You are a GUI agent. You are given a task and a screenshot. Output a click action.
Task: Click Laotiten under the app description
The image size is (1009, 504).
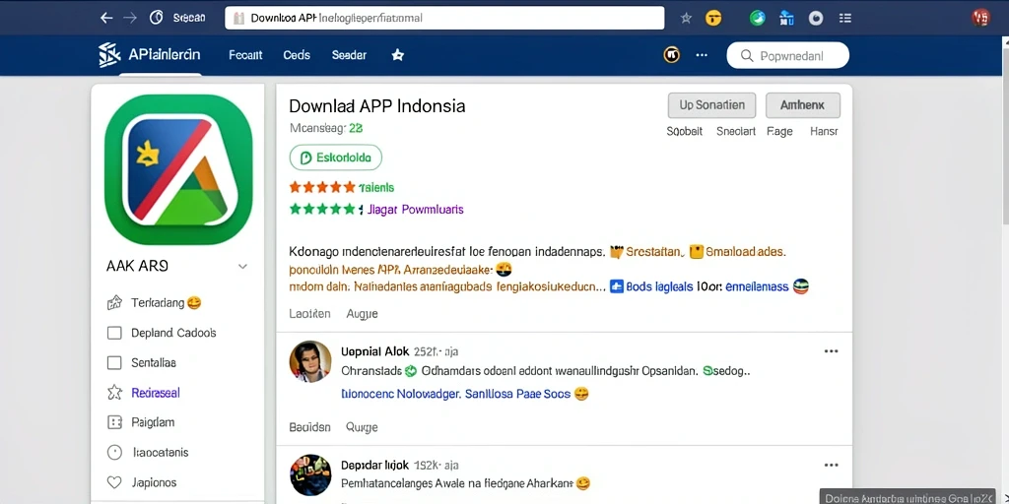coord(309,314)
